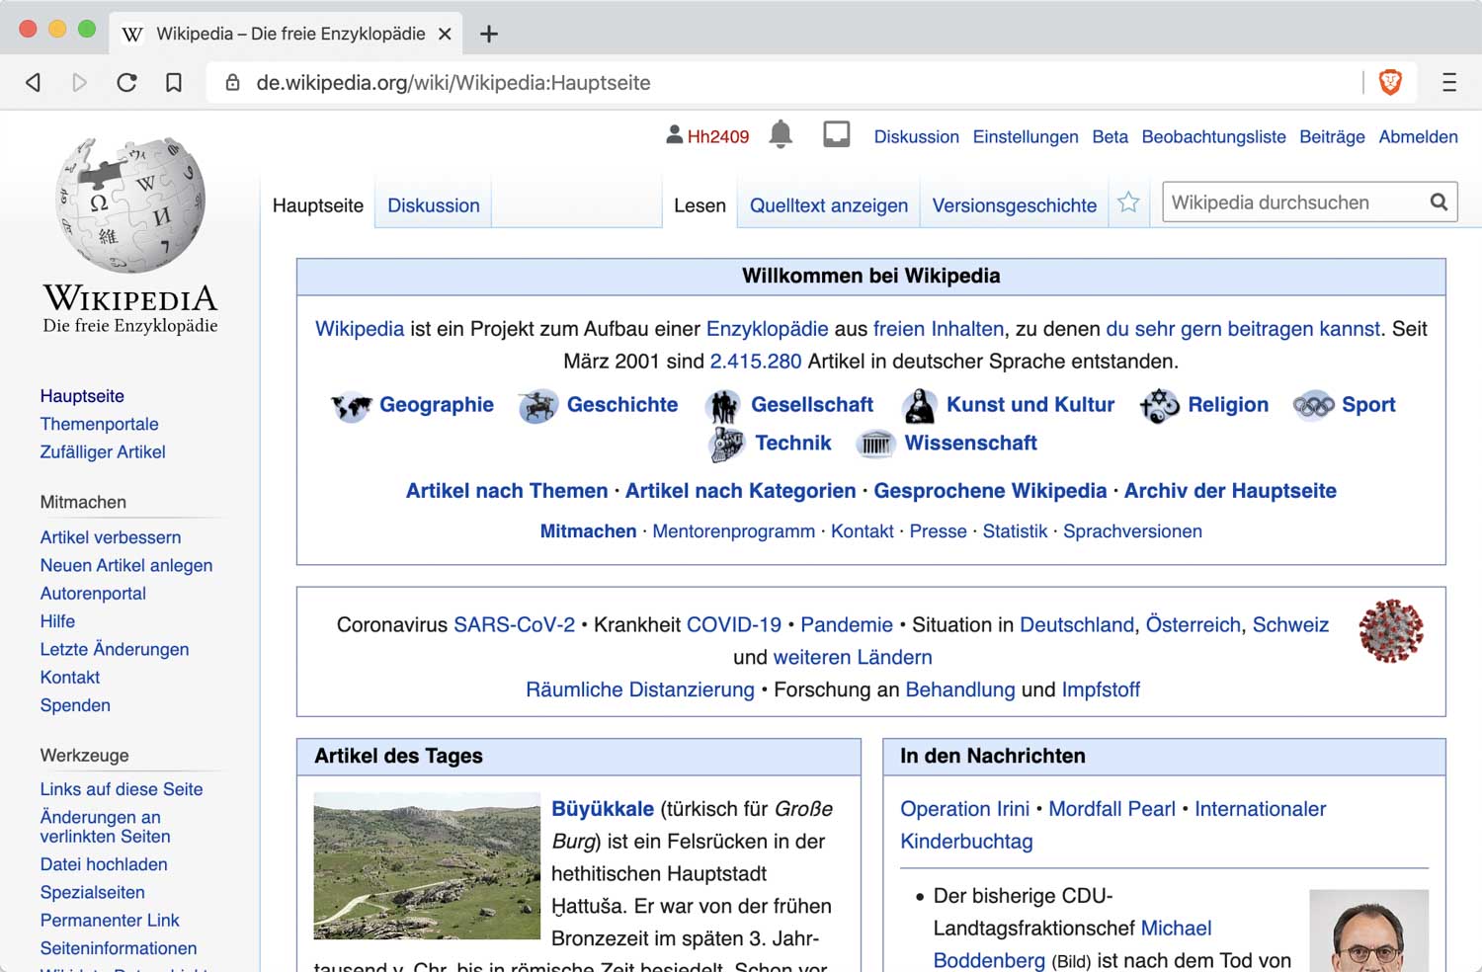Viewport: 1482px width, 972px height.
Task: Add page to watchlist with the star icon
Action: pos(1128,202)
